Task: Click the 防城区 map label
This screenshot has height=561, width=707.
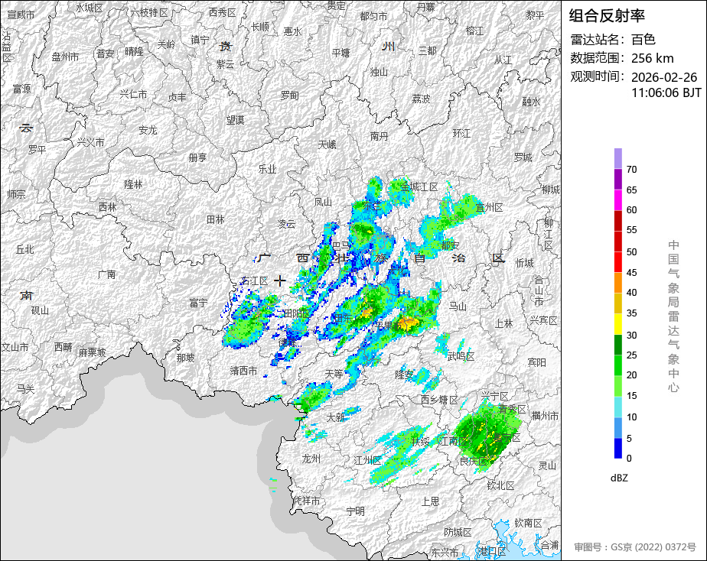Action: [458, 533]
